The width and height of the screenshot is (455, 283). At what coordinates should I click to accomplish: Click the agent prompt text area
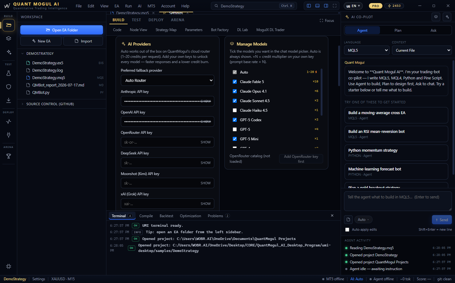(398, 201)
